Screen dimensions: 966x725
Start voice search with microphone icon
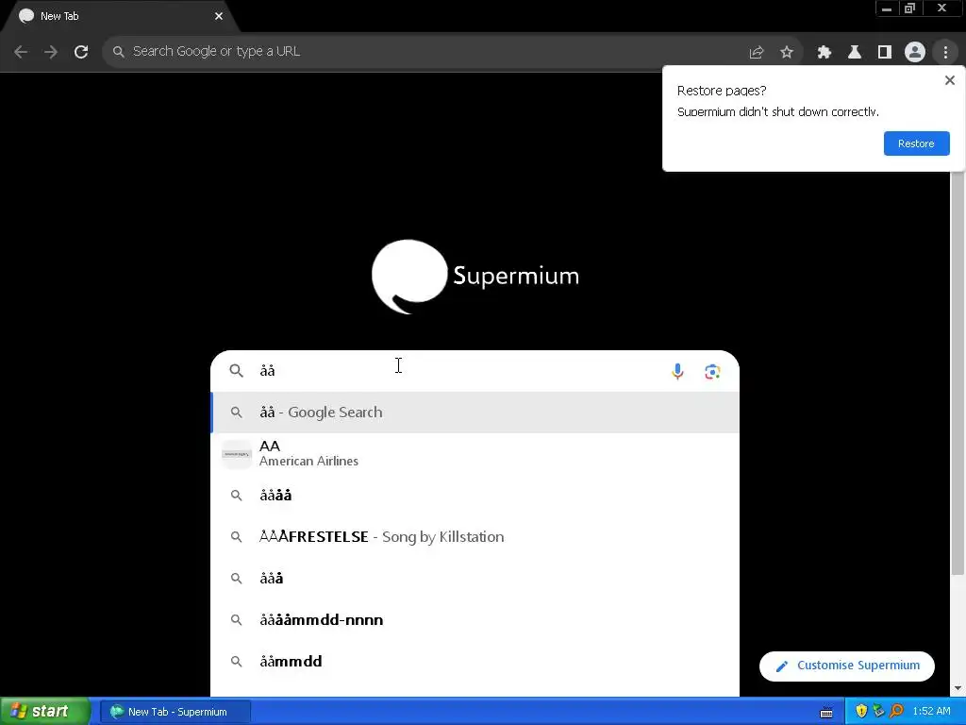tap(677, 371)
